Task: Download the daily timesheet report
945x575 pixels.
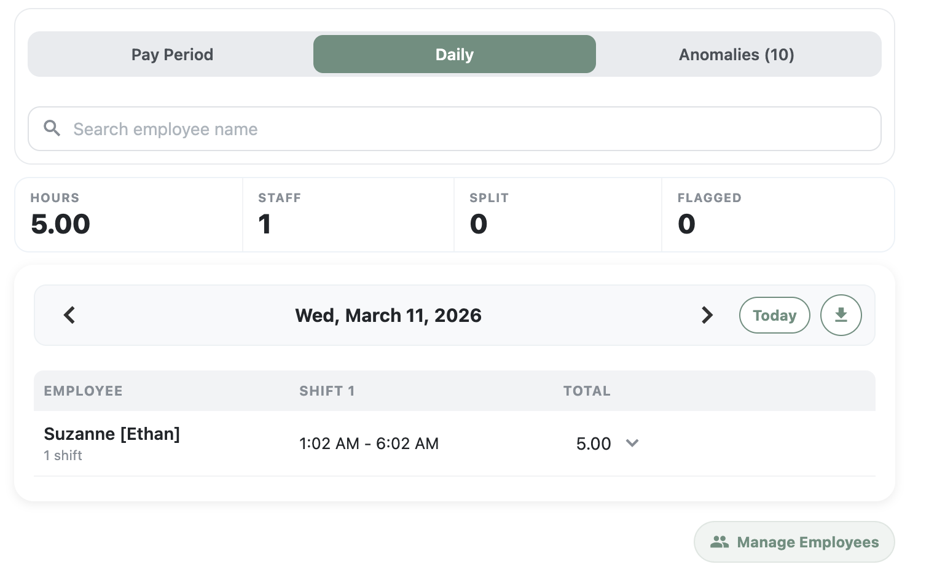Action: coord(841,315)
